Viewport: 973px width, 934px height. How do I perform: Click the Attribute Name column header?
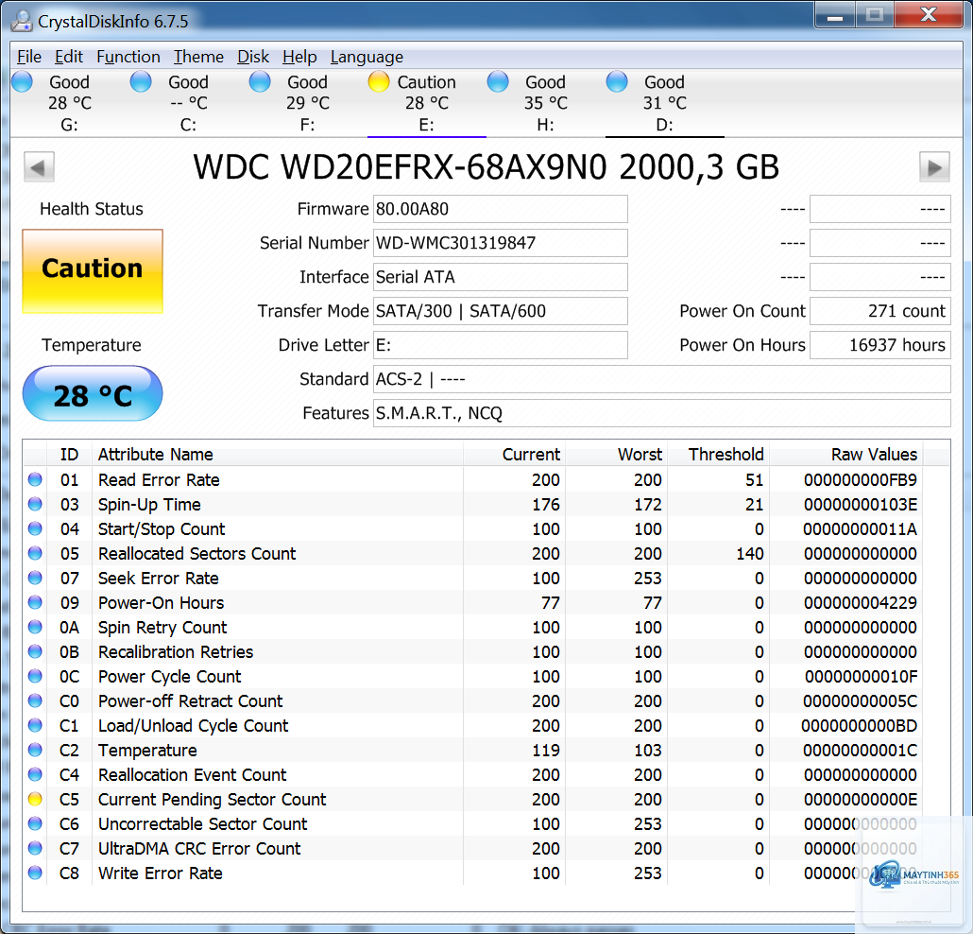coord(278,455)
